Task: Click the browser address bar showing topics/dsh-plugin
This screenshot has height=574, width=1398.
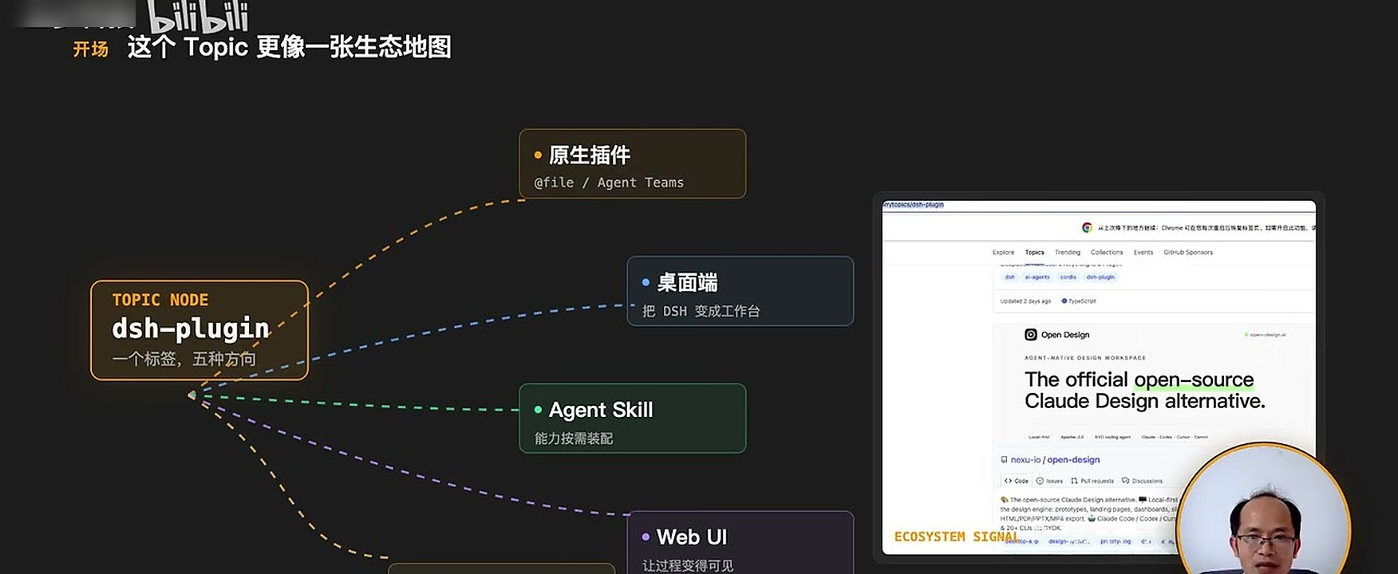Action: tap(914, 205)
